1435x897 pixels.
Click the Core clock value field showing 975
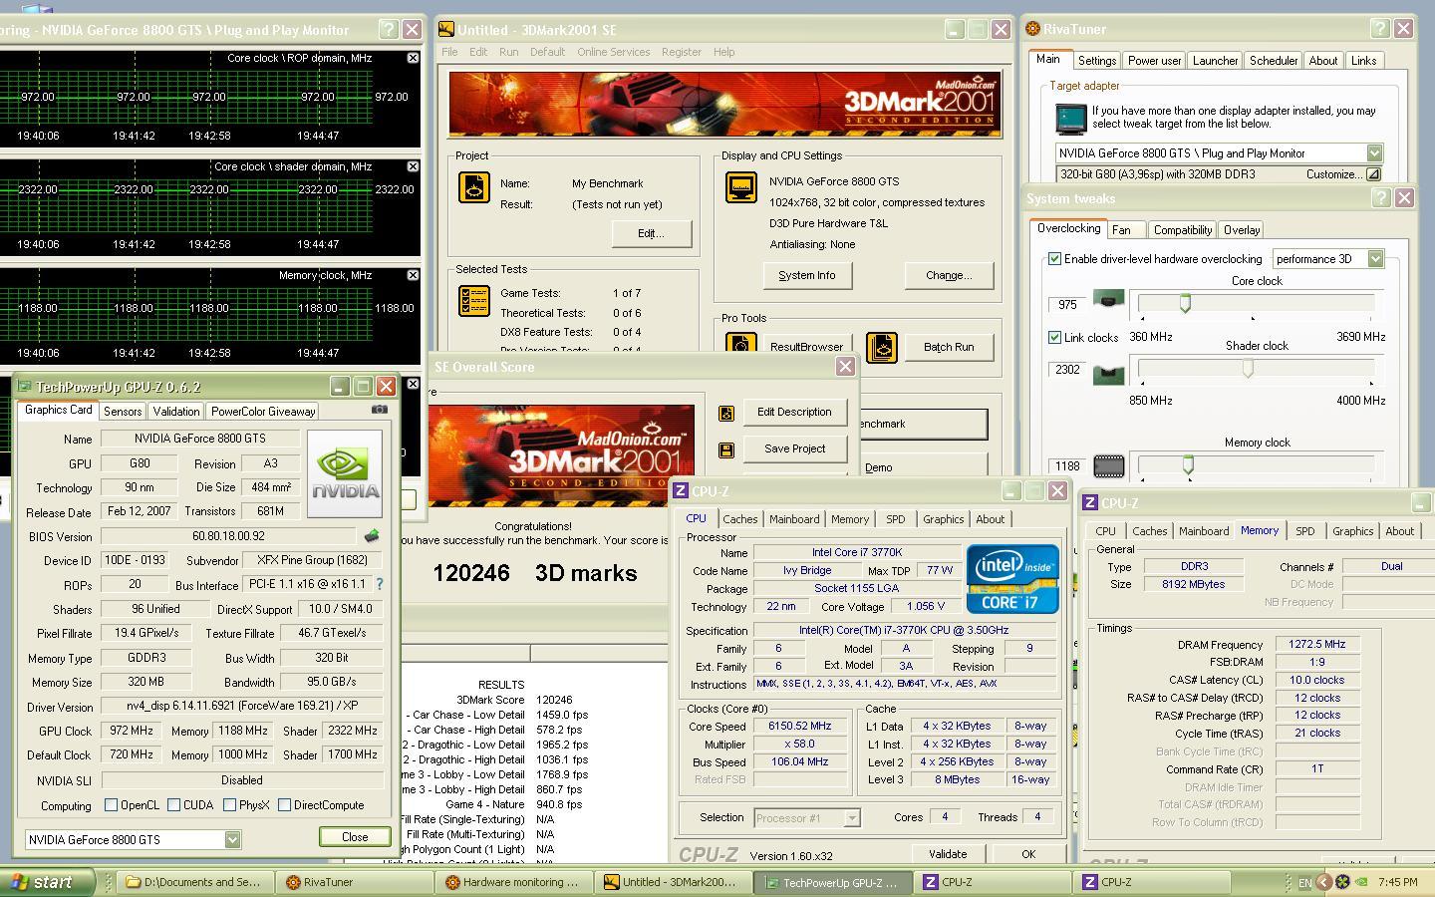click(x=1067, y=305)
